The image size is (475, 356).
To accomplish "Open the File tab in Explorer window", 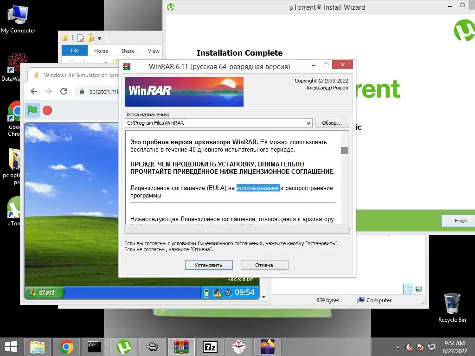I will pos(75,51).
